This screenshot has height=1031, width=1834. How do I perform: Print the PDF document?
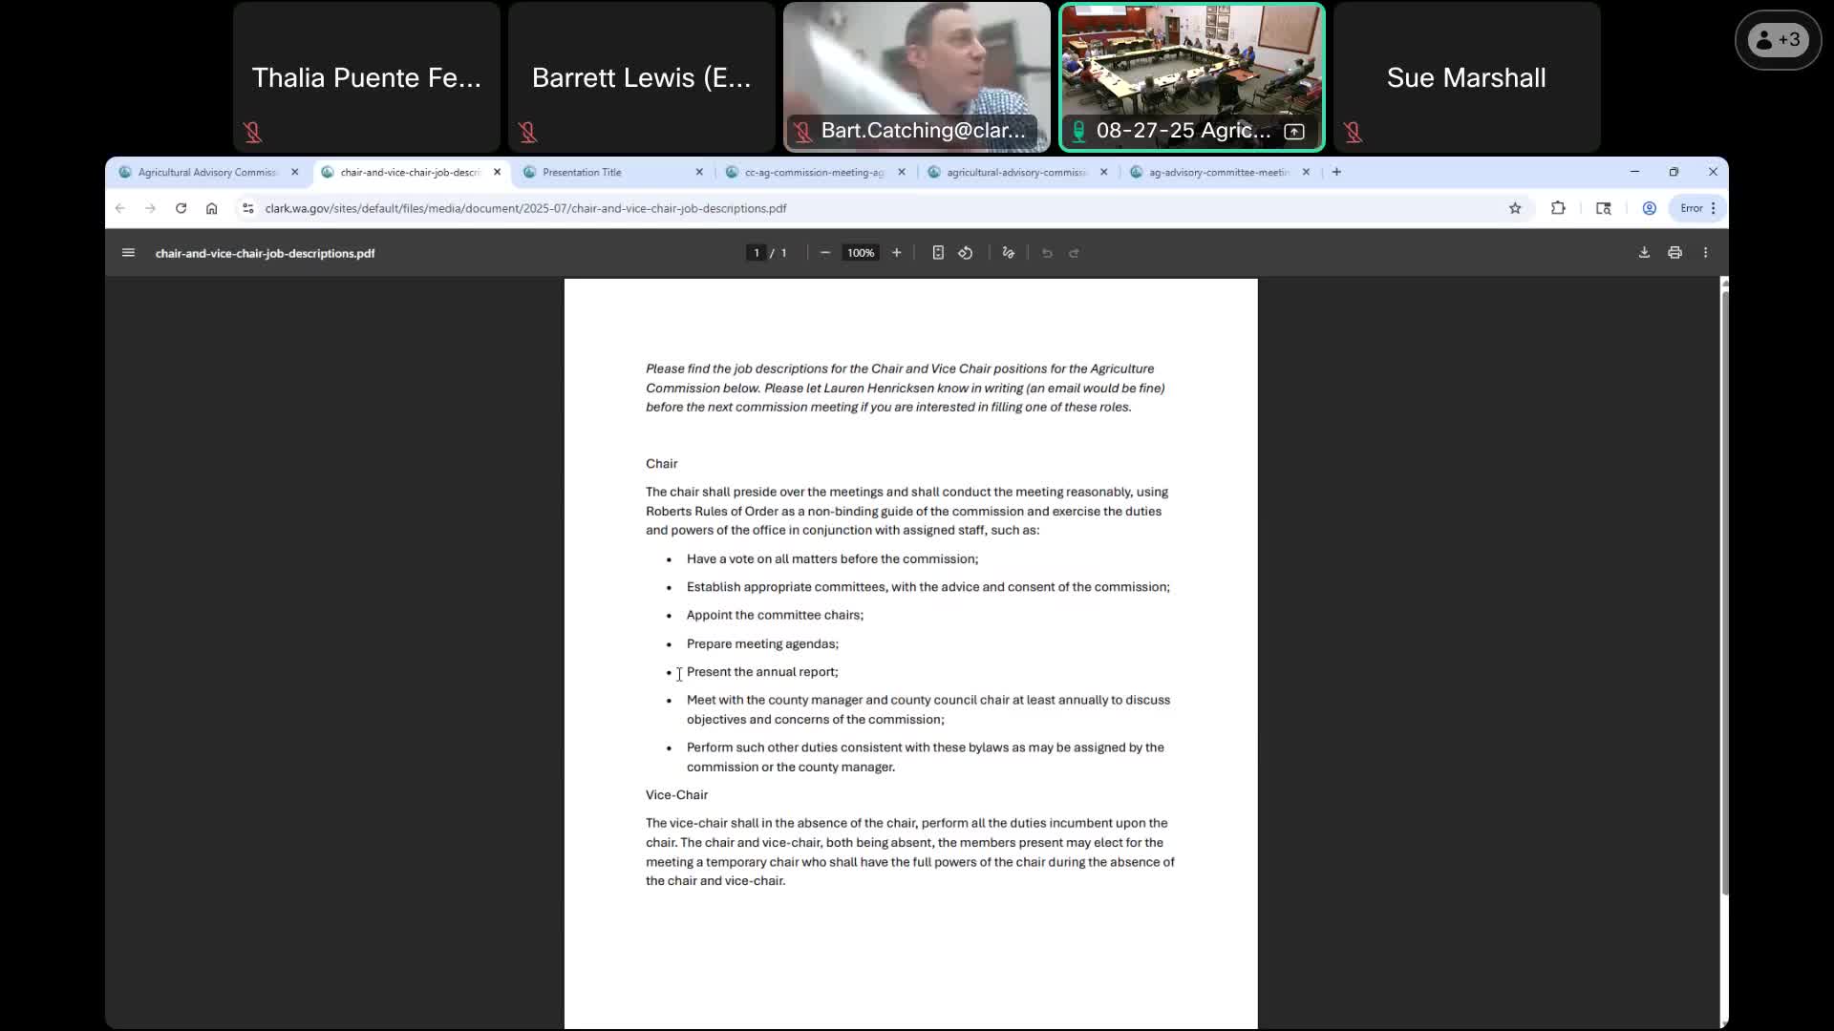1674,253
